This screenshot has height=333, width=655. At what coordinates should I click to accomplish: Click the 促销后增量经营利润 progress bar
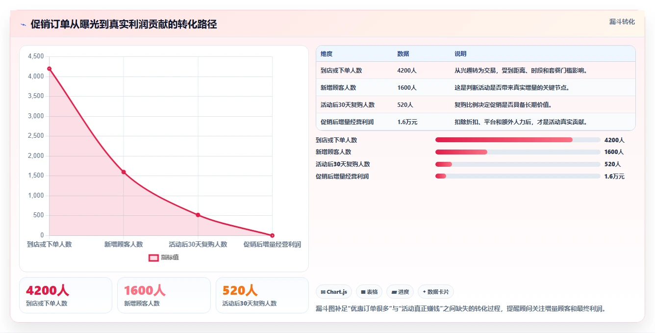pyautogui.click(x=518, y=176)
